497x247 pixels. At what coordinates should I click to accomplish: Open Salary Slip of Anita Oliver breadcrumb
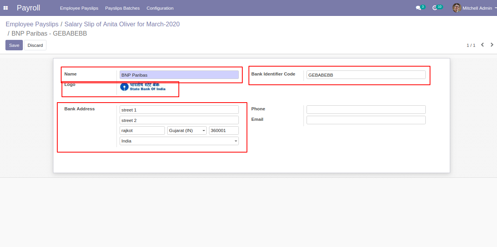coord(122,24)
